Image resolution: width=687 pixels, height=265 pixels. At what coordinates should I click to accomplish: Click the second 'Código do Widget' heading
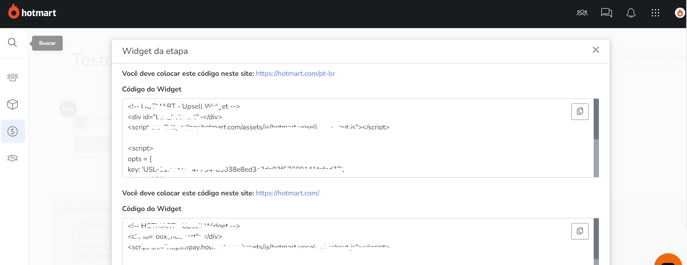point(152,209)
